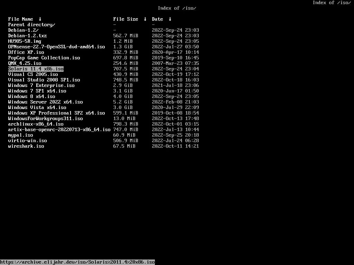The image size is (354, 265).
Task: Select OPNsense-22.7-OpenSSL-dvd-amd64.iso
Action: (x=56, y=47)
